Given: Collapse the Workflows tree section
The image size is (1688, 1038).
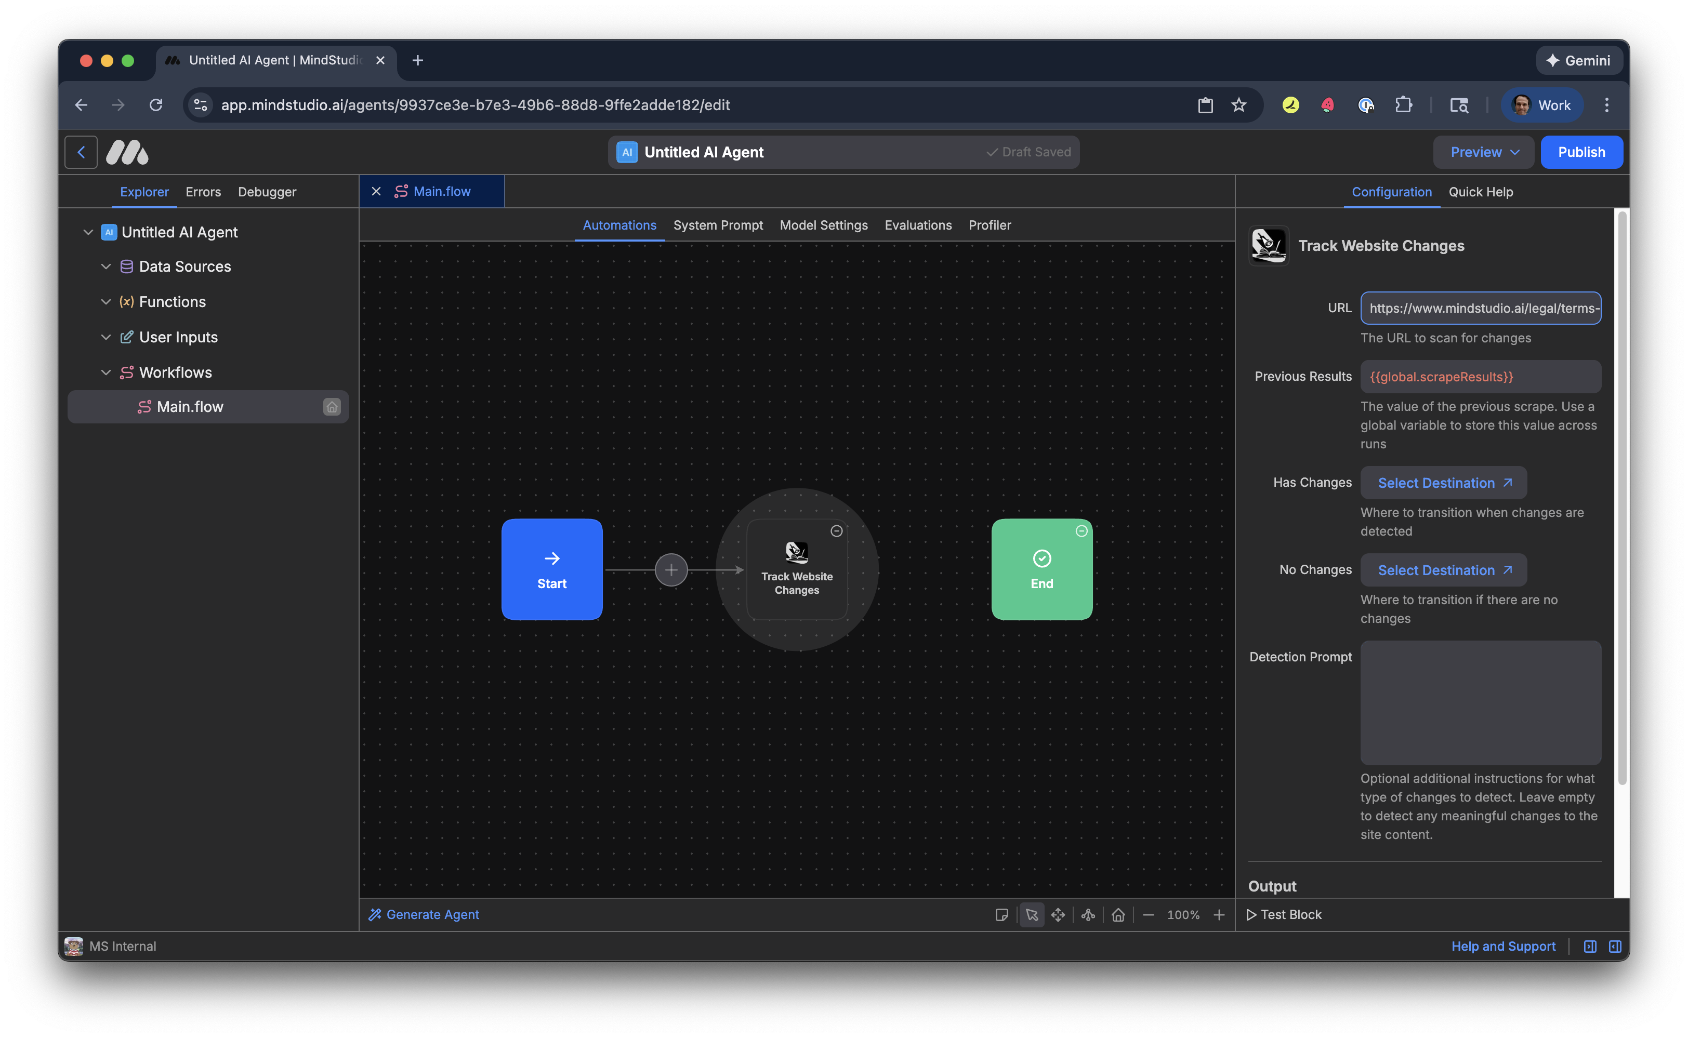Looking at the screenshot, I should (x=105, y=372).
